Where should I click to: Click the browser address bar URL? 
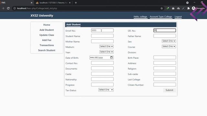[37, 8]
